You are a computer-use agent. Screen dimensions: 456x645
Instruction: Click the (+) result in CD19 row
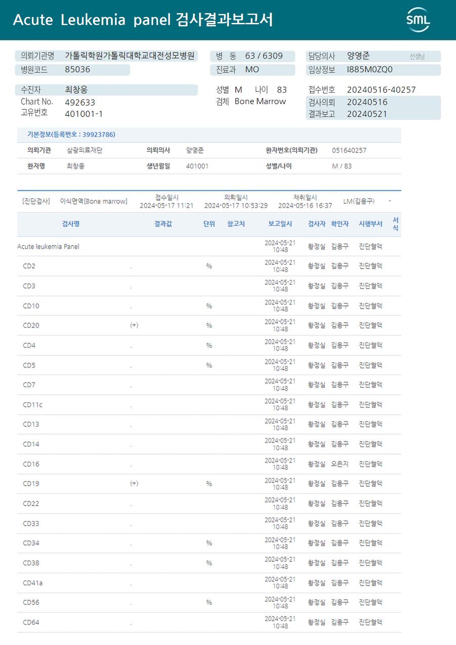(x=134, y=484)
